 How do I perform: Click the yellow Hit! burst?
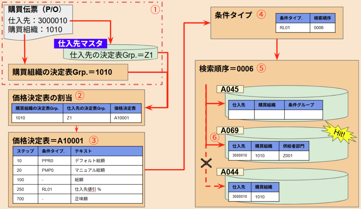tap(339, 133)
